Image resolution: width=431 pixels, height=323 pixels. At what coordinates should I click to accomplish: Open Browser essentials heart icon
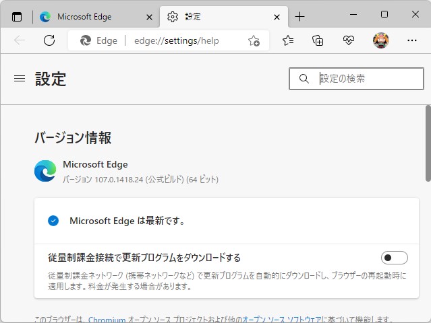coord(348,40)
